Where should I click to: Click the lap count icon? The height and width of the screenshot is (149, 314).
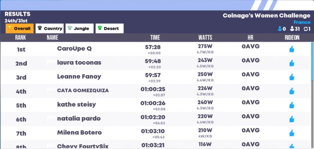tap(306, 29)
